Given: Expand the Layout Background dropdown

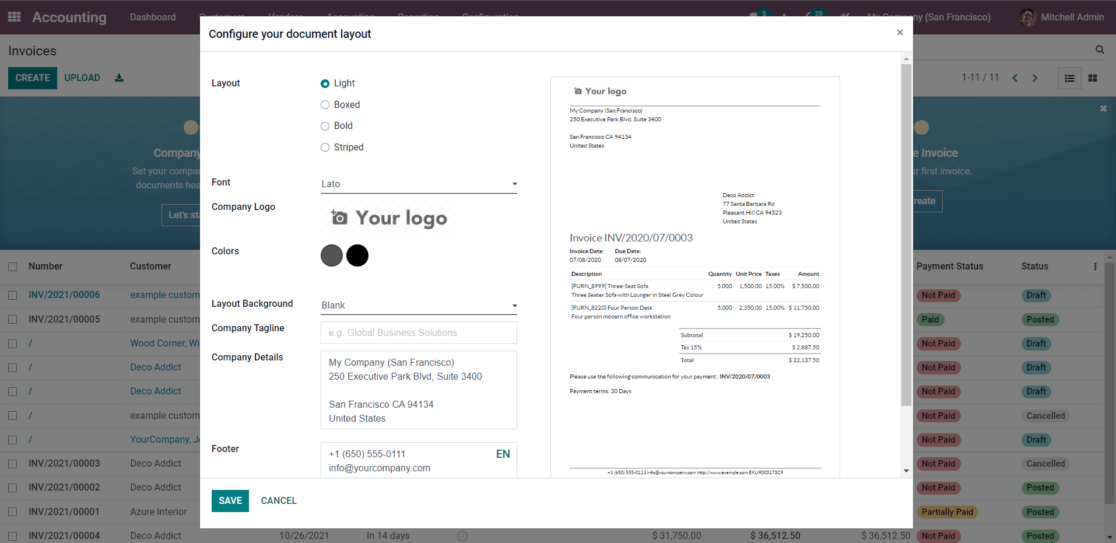Looking at the screenshot, I should click(x=419, y=306).
